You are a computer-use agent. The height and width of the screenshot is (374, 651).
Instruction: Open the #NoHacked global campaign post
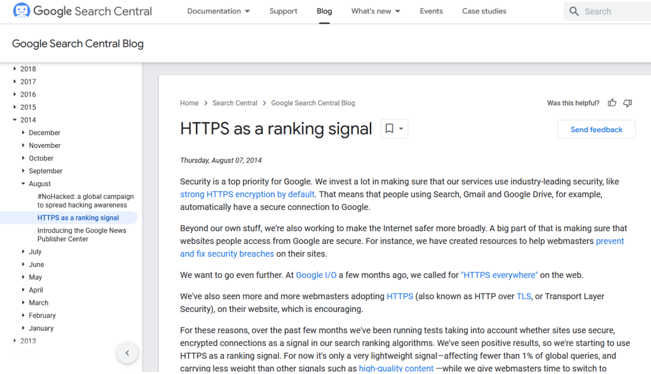86,201
